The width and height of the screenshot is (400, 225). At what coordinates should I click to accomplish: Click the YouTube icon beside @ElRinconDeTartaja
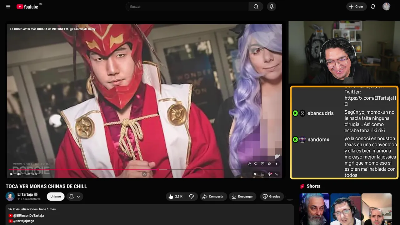10,216
